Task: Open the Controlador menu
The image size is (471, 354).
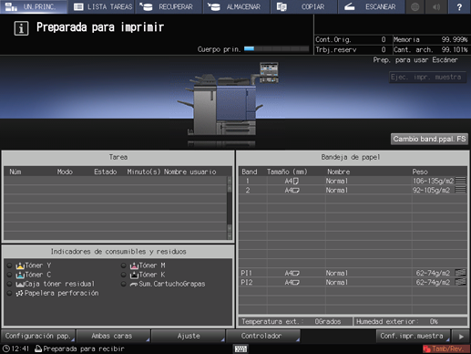Action: point(263,336)
